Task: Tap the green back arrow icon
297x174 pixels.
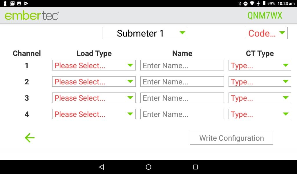Action: point(30,138)
